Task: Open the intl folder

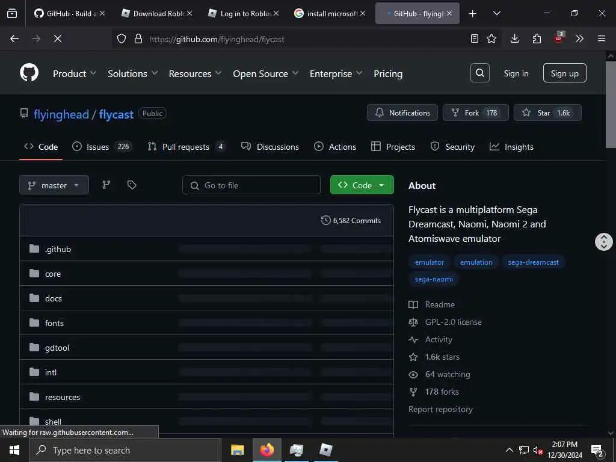Action: click(51, 372)
